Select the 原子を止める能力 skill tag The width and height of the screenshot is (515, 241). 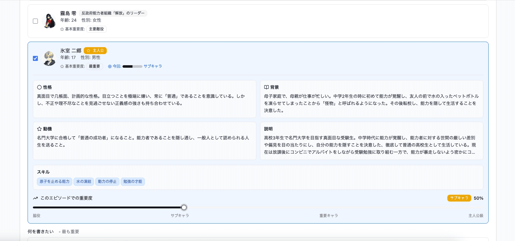tap(55, 182)
